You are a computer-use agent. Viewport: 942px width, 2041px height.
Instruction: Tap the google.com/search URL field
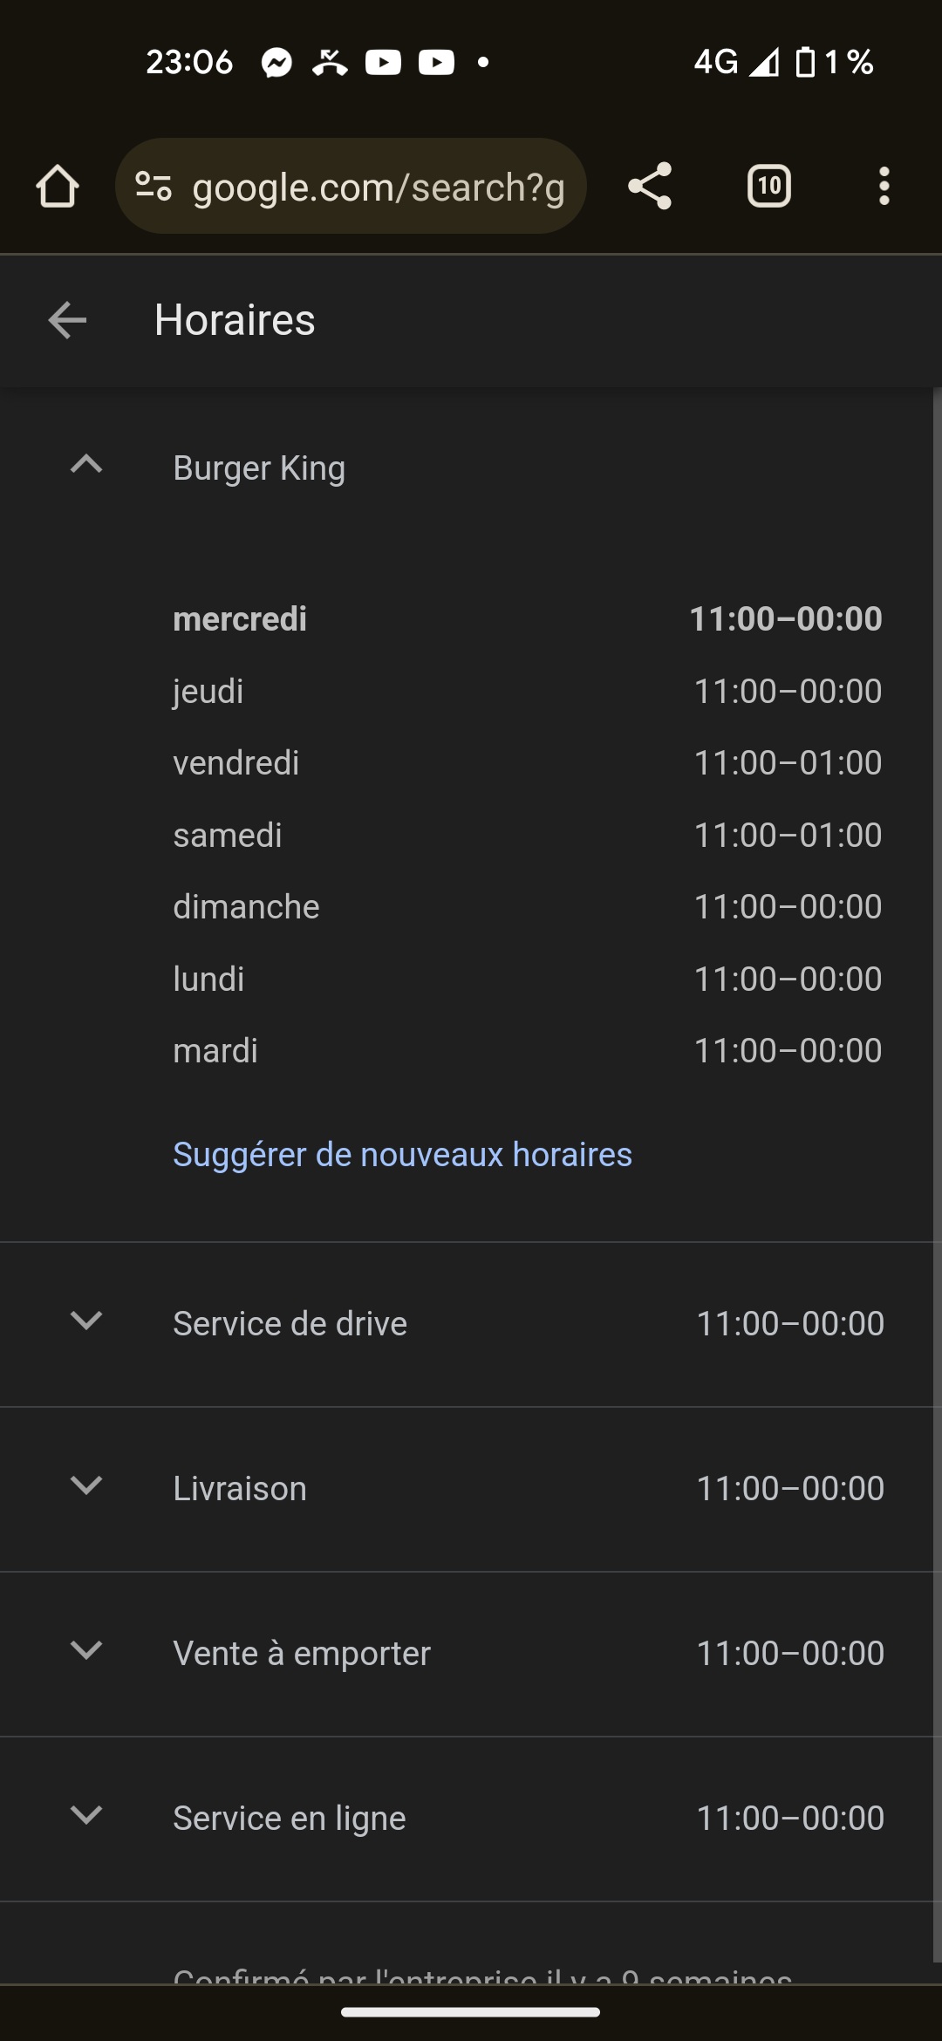379,187
